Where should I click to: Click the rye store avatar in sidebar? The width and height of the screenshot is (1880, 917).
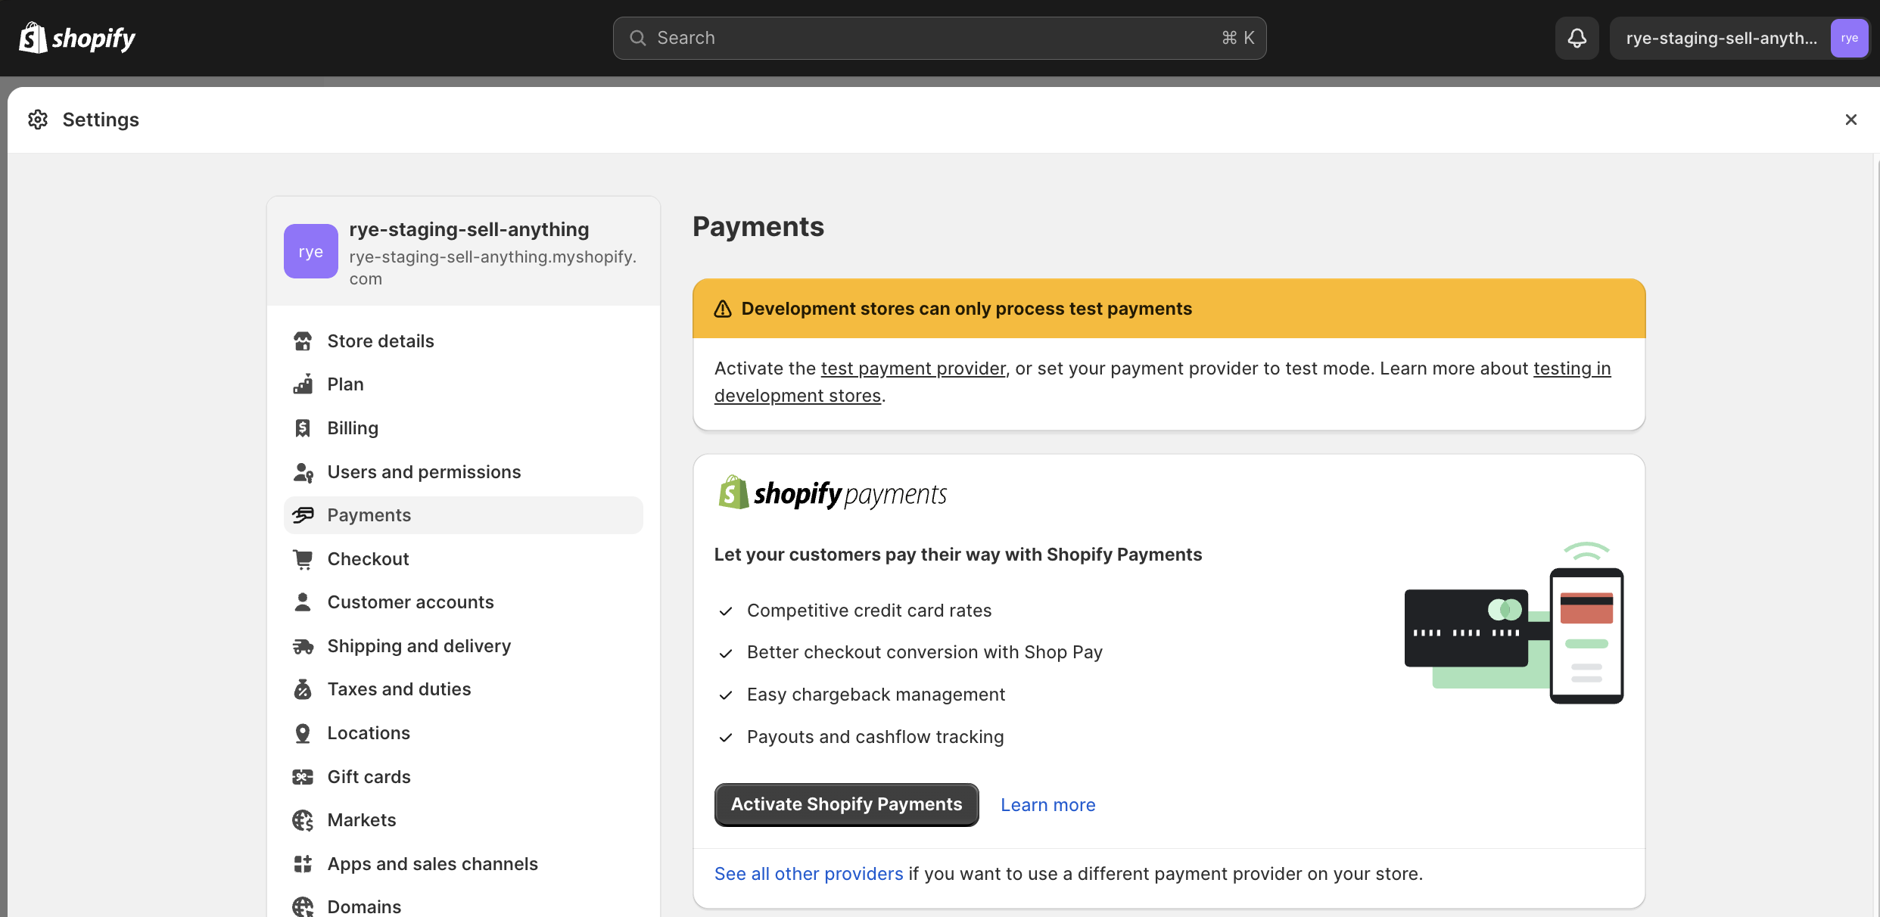310,251
